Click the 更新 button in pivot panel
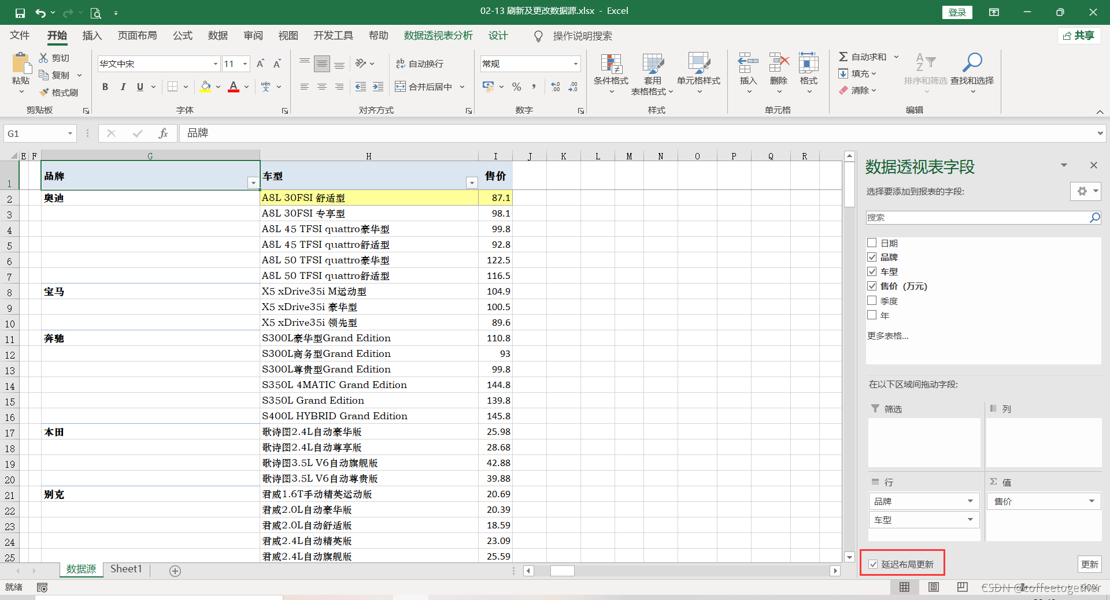Screen dimensions: 1110x600 (x=1090, y=564)
